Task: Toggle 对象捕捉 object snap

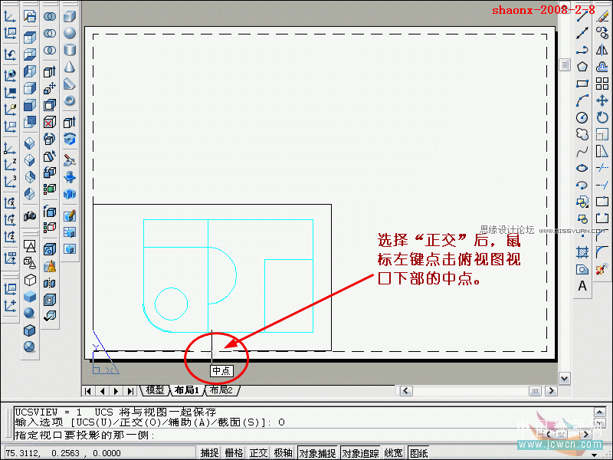Action: click(317, 453)
